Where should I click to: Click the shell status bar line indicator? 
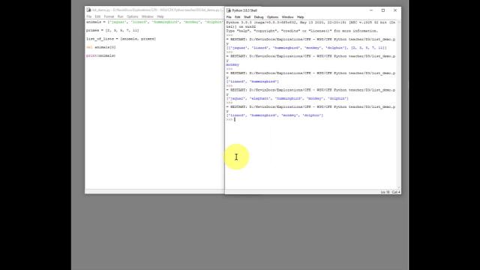click(385, 192)
